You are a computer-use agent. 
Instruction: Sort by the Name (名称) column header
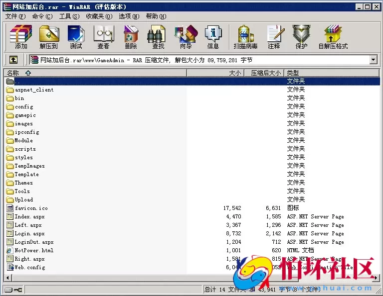click(x=95, y=73)
